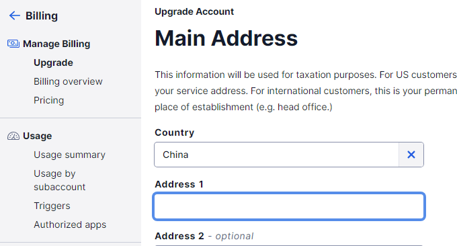Viewport: 457px width, 246px height.
Task: Click the Manage Billing section heading
Action: 56,44
